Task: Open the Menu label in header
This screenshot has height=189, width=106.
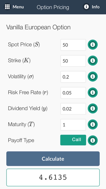Action: point(18,7)
